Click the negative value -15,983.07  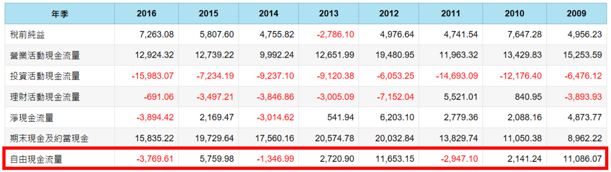coord(153,76)
